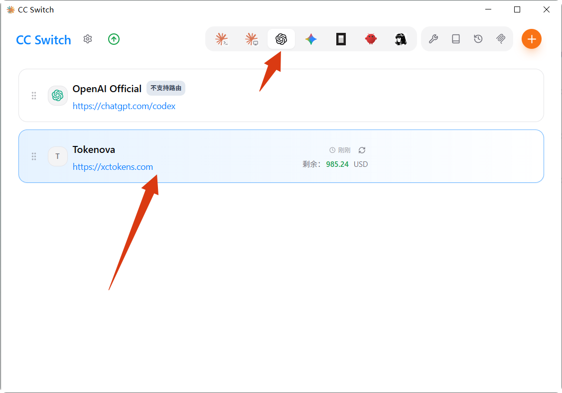This screenshot has width=562, height=393.
Task: Add a new provider with orange plus
Action: (x=532, y=39)
